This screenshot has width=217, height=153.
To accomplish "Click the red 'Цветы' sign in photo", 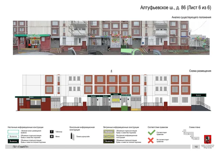I will [x=116, y=35].
